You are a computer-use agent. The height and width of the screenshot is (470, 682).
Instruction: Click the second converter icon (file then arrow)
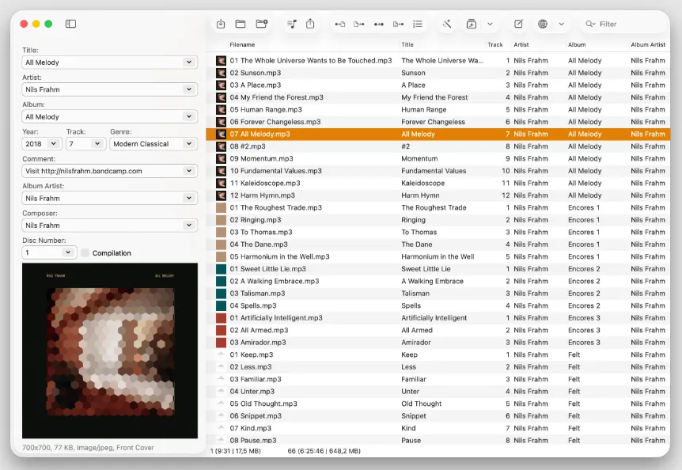coord(359,25)
